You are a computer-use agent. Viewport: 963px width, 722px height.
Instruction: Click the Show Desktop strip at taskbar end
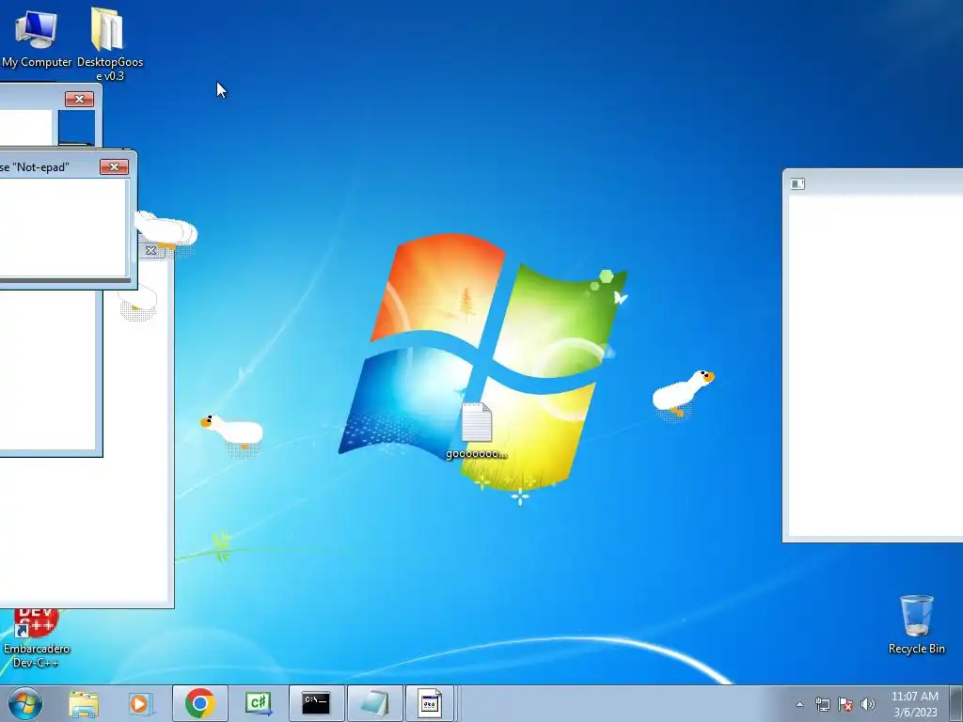[956, 703]
